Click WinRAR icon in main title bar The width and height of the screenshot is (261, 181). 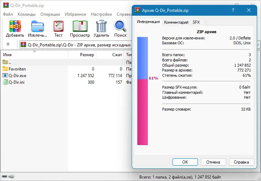[6, 5]
